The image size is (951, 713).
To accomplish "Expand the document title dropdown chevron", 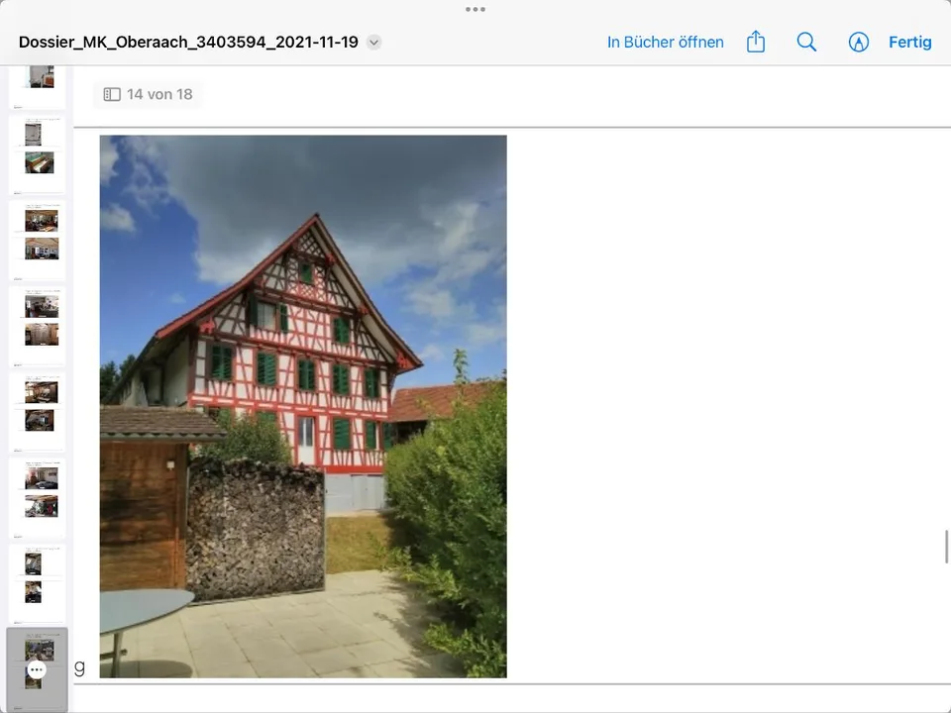I will point(374,43).
